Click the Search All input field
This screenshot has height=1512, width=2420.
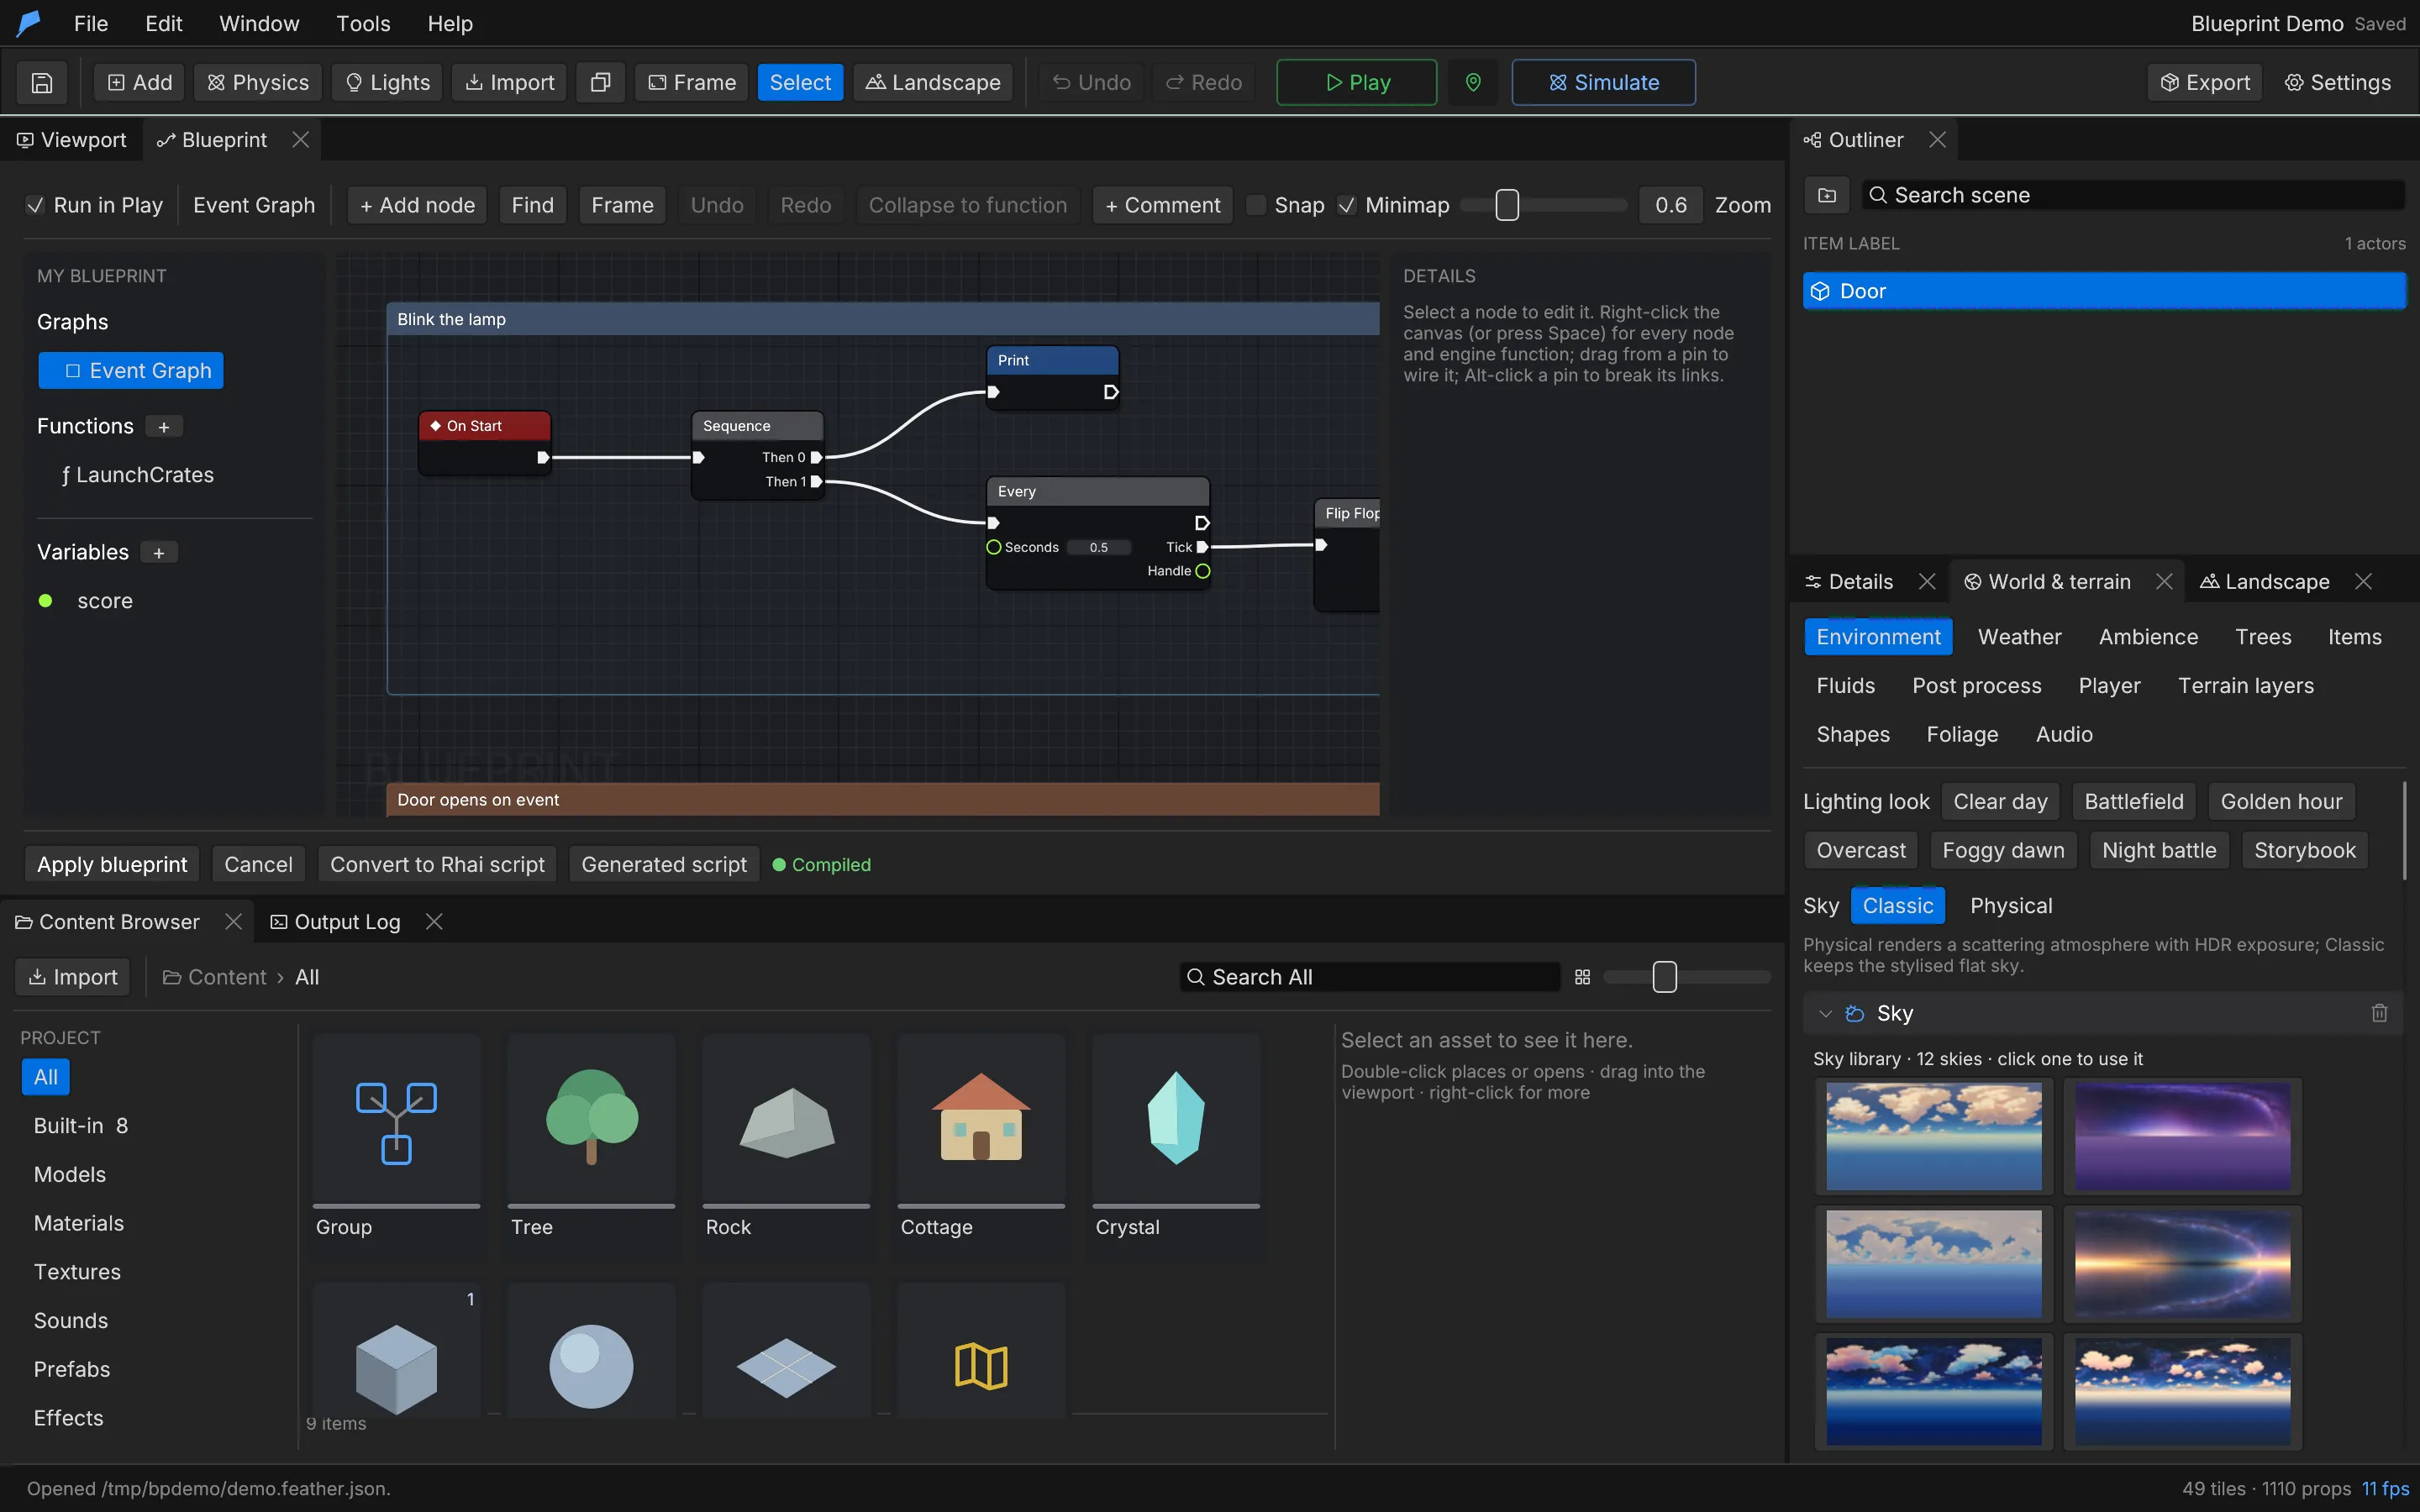pyautogui.click(x=1369, y=977)
